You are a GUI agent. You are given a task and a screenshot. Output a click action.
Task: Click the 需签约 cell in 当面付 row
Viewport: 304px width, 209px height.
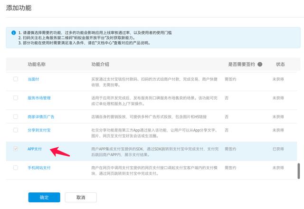click(230, 79)
